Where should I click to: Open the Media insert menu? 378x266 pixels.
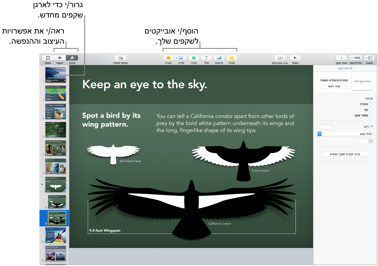(x=181, y=58)
